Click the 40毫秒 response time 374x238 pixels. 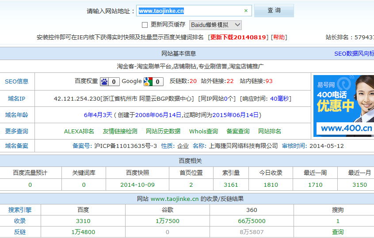(x=279, y=98)
